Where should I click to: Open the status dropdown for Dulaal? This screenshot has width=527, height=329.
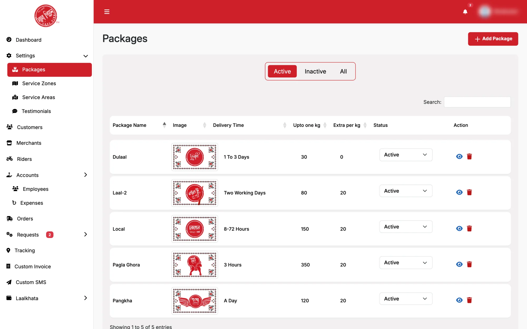(406, 155)
